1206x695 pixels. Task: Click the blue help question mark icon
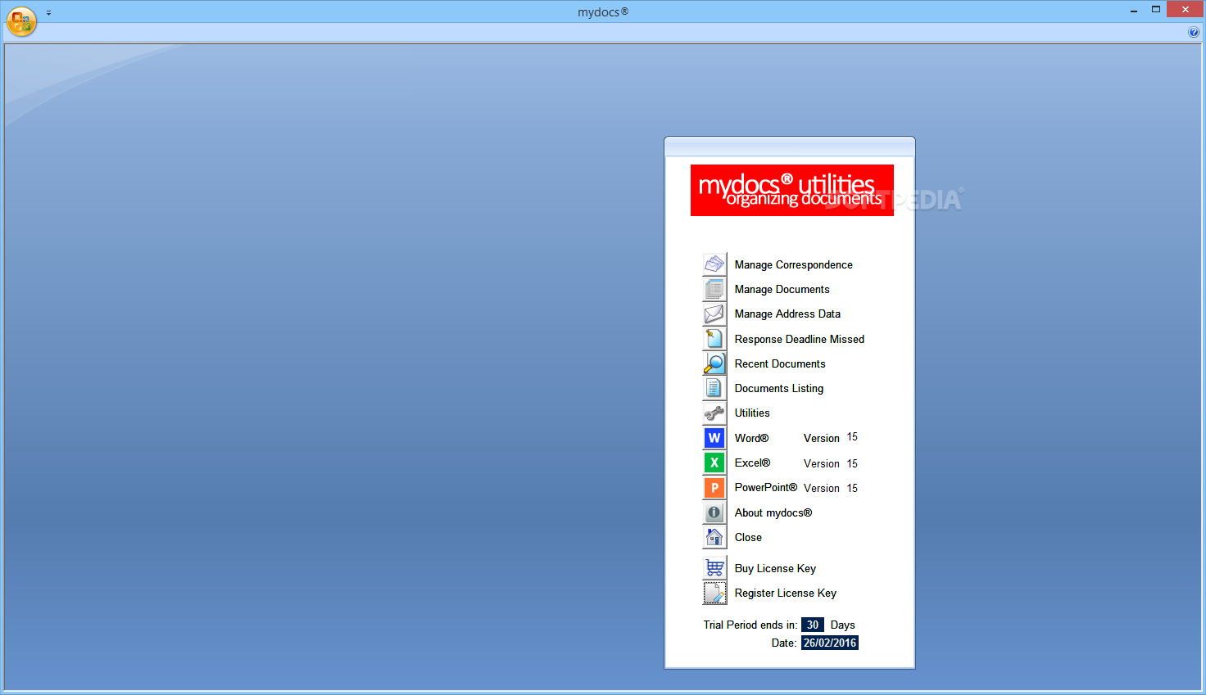click(x=1194, y=32)
